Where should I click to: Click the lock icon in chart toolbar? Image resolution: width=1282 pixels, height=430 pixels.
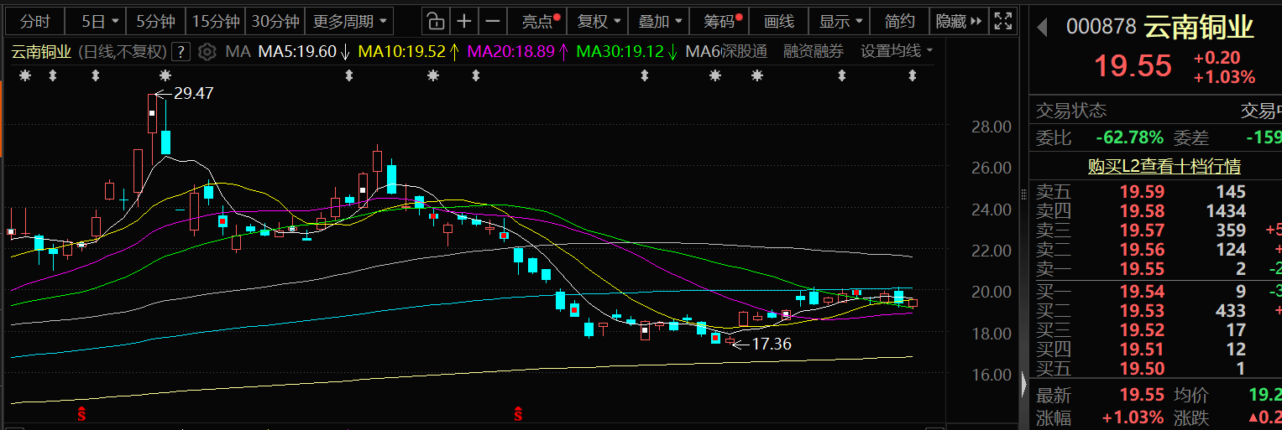[433, 21]
